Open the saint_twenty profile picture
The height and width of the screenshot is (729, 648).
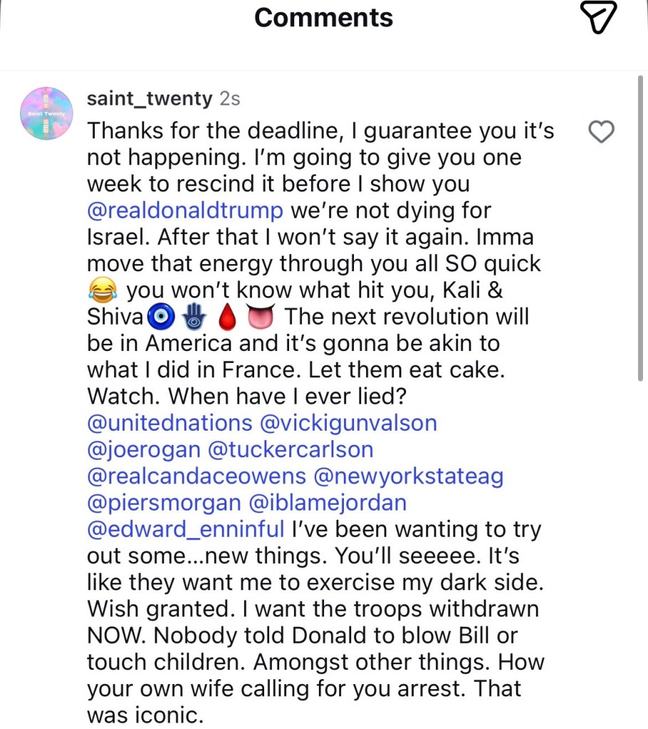[x=46, y=114]
